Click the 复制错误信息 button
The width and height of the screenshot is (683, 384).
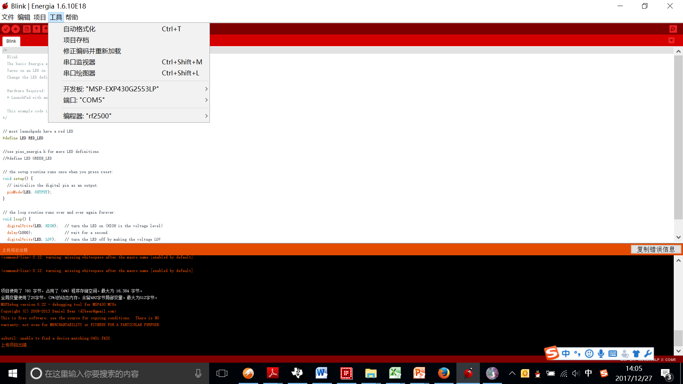pos(656,249)
